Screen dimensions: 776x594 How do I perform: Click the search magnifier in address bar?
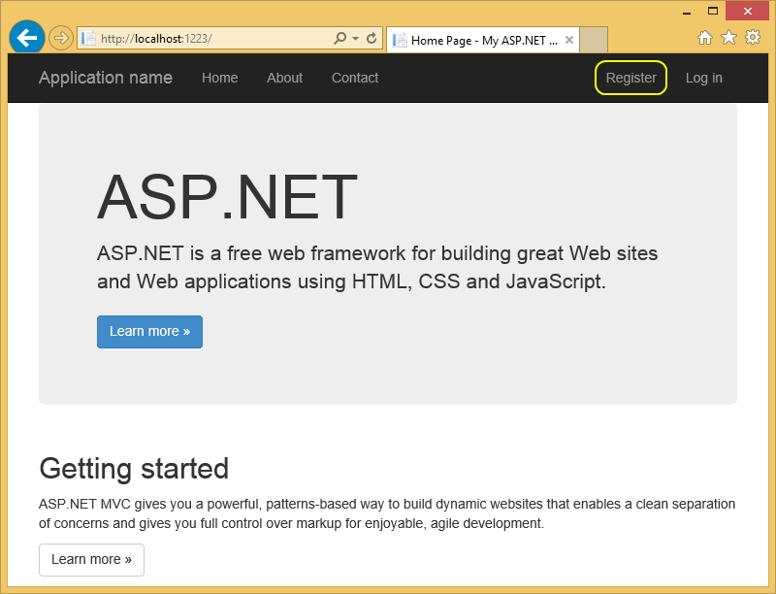(339, 39)
